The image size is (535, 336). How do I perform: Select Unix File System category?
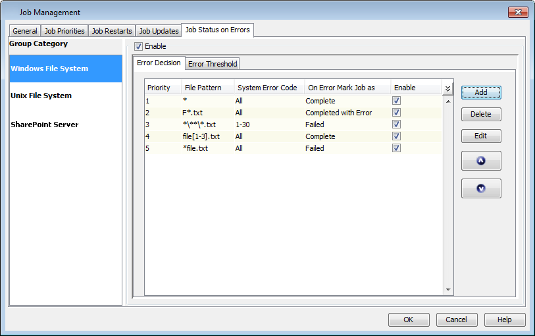point(41,96)
